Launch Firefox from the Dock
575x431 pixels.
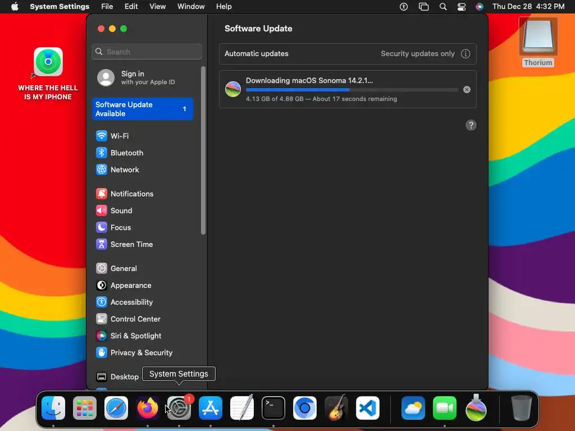point(148,408)
